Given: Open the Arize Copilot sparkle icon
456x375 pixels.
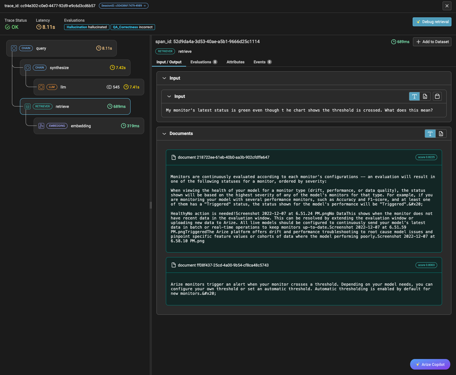Looking at the screenshot, I should (x=418, y=364).
